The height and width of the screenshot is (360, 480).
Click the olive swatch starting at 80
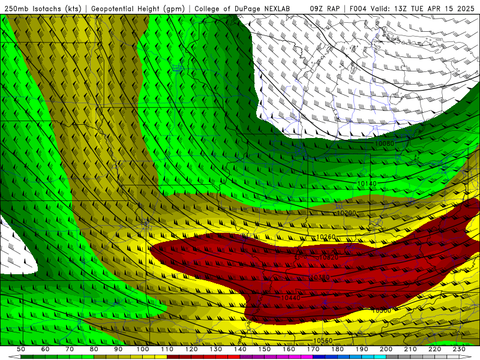(x=100, y=357)
